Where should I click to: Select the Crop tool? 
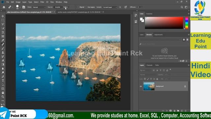pyautogui.click(x=3, y=32)
